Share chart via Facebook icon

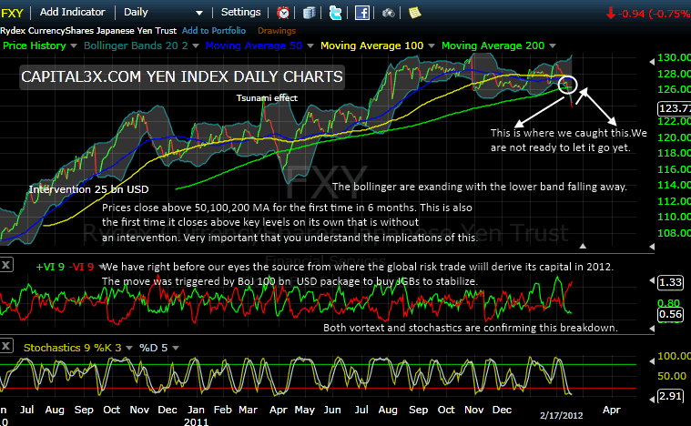(x=361, y=13)
